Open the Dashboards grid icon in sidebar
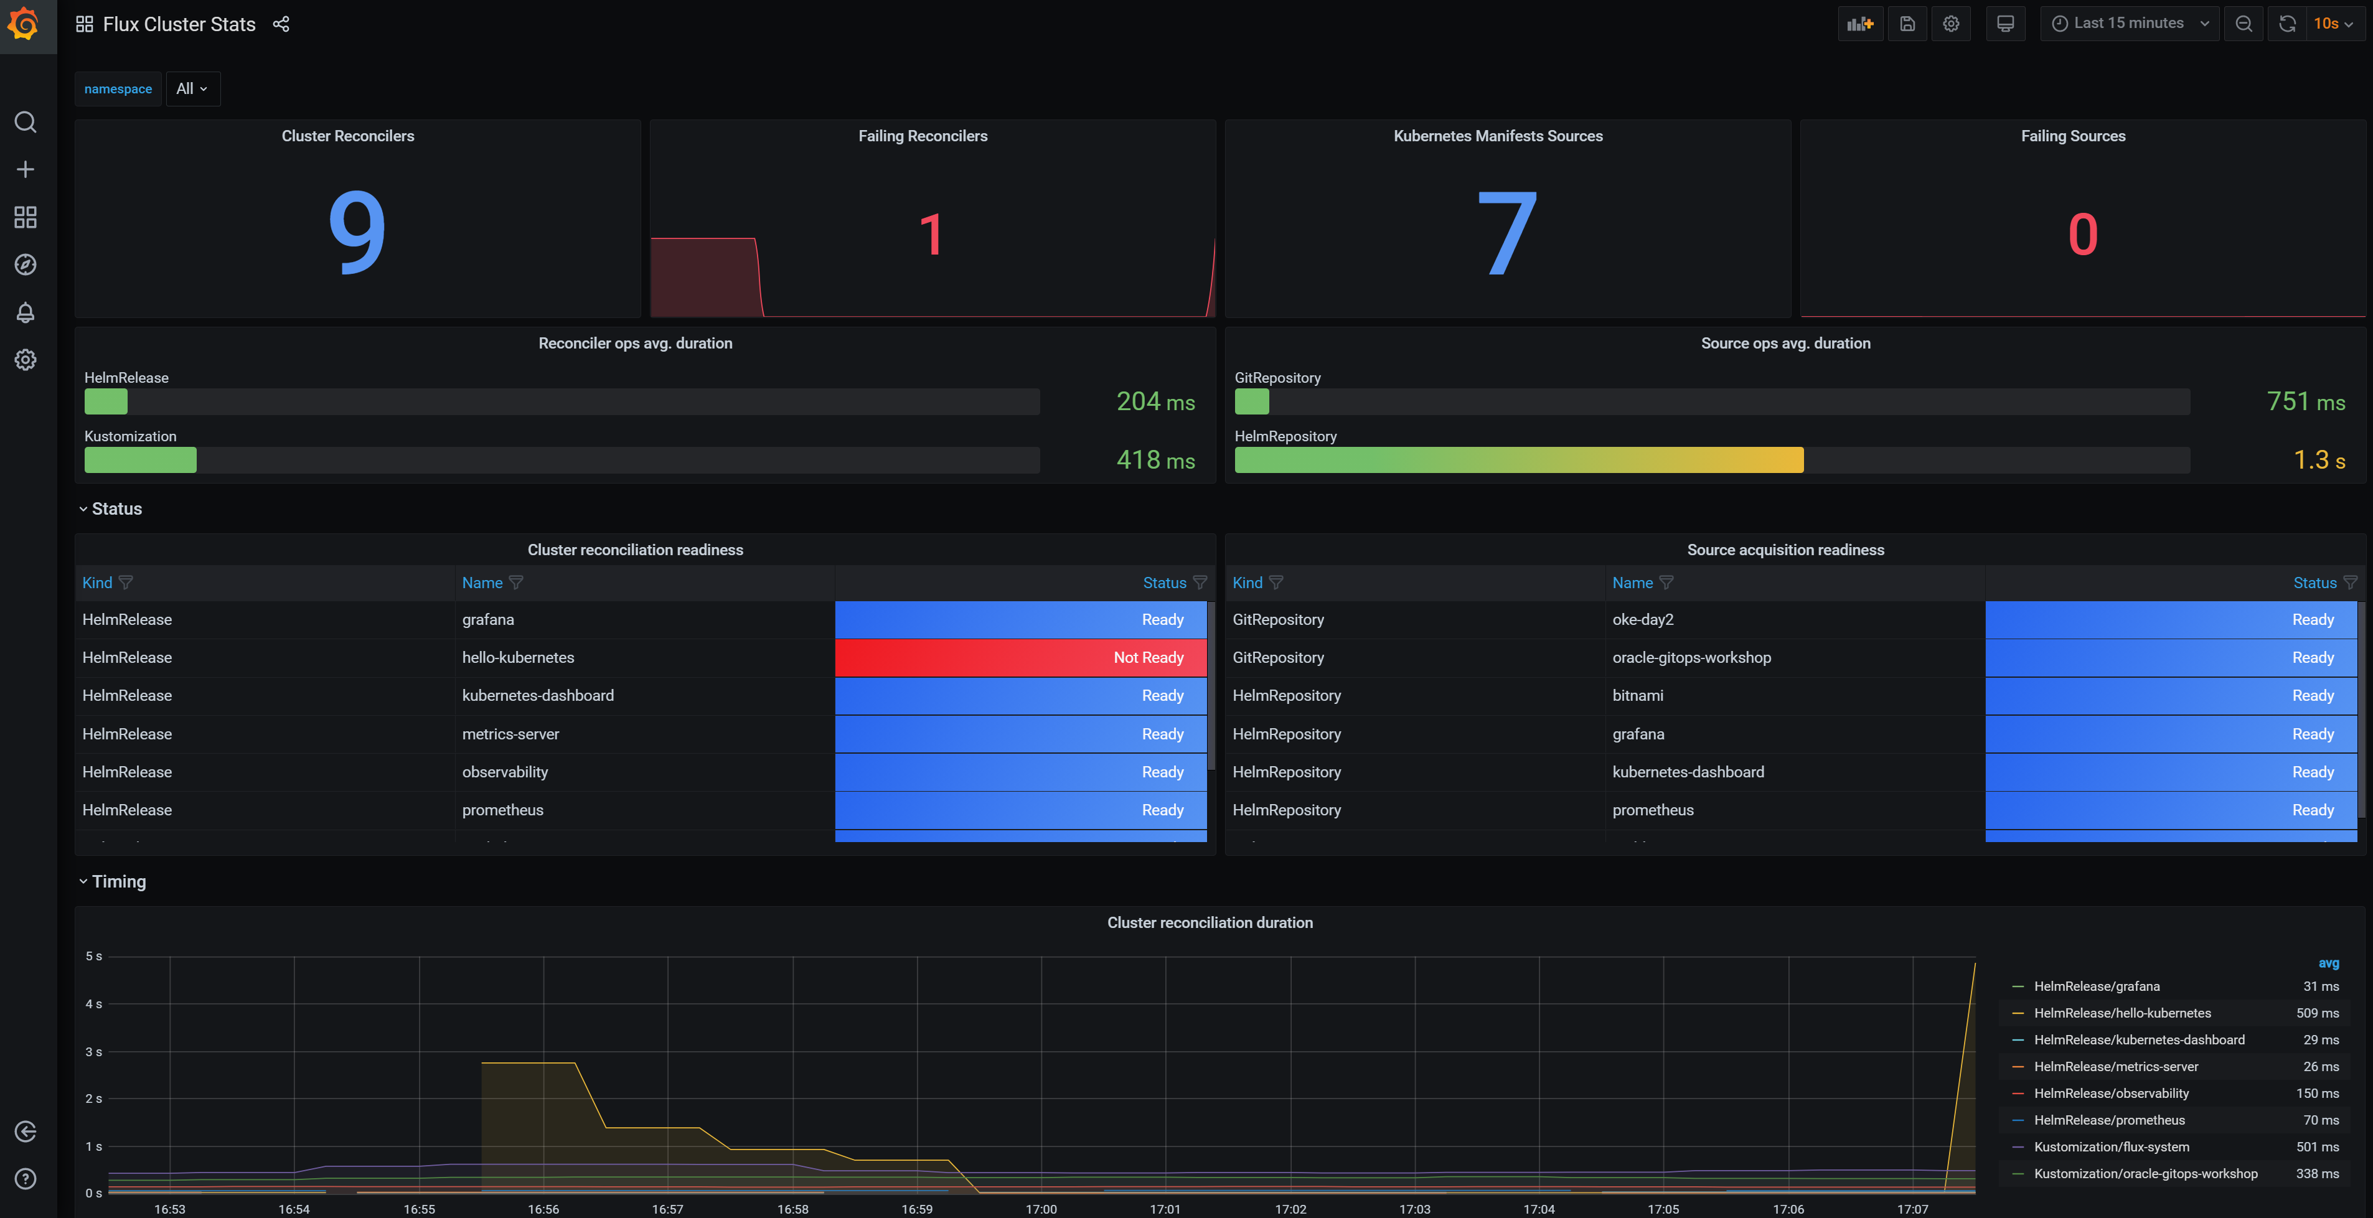The height and width of the screenshot is (1218, 2373). click(x=26, y=217)
